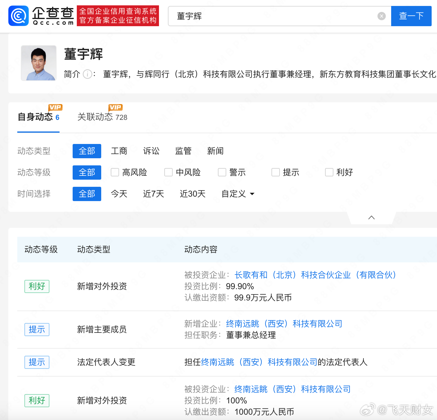This screenshot has height=420, width=437.
Task: Filter time by 今天
Action: (x=119, y=194)
